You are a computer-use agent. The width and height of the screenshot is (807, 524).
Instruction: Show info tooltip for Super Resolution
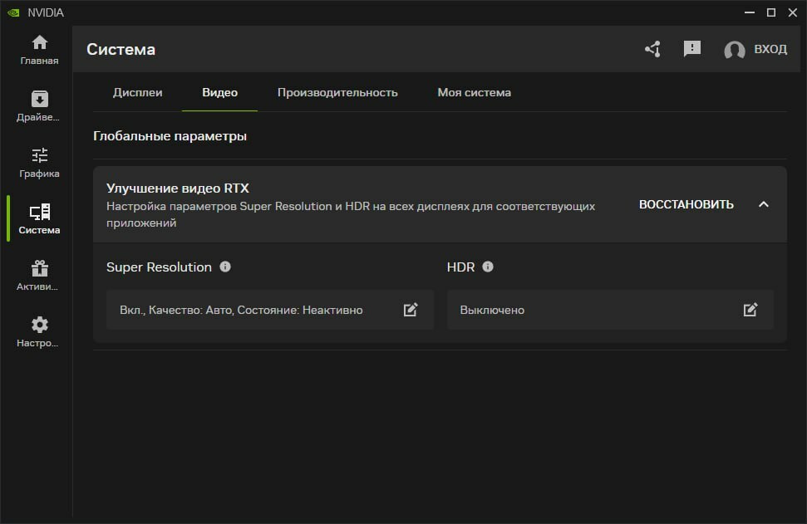[x=225, y=267]
